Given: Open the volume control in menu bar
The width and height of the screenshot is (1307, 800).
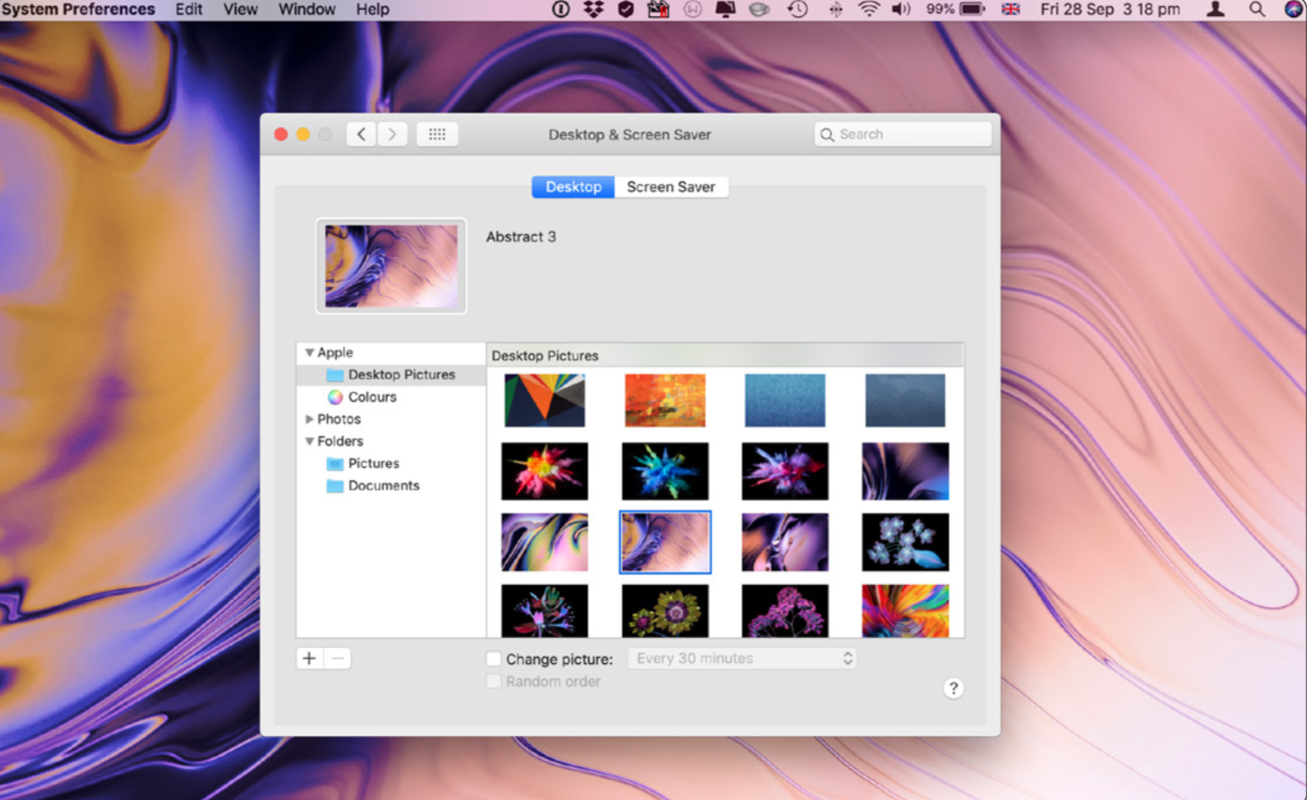Looking at the screenshot, I should (x=900, y=9).
